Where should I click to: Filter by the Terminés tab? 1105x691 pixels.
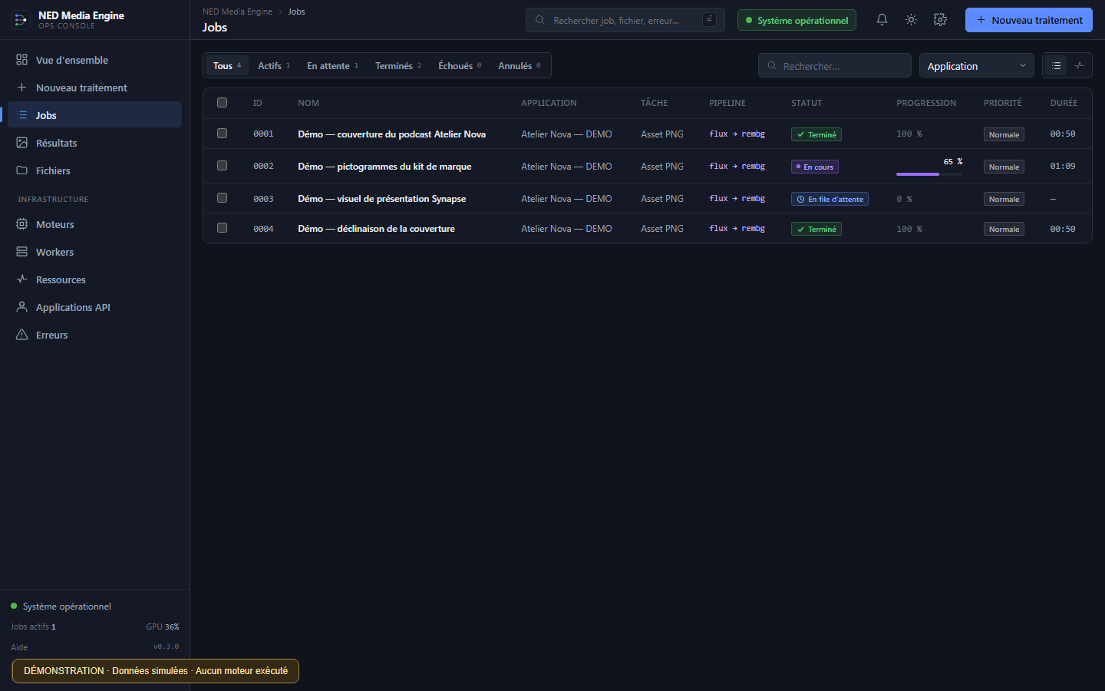pos(398,66)
